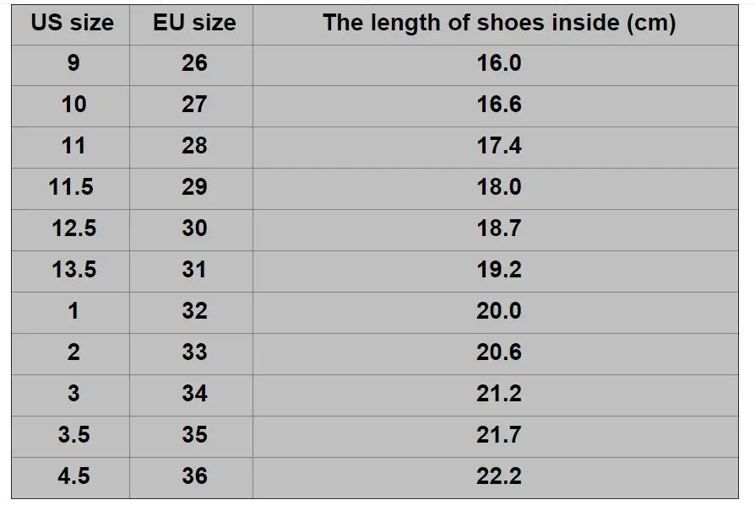Click the EU size 26 cell
The image size is (755, 505).
pos(191,66)
